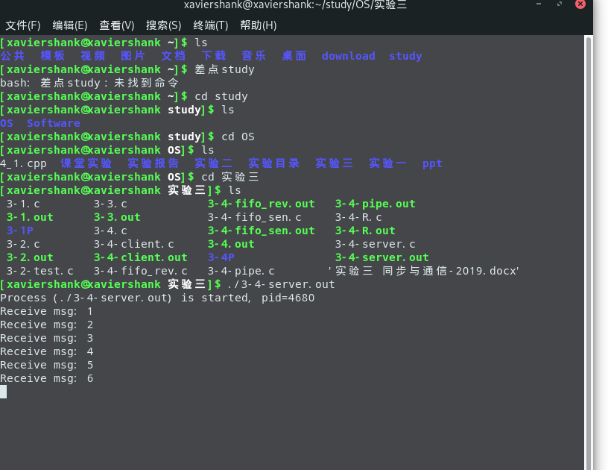Click the '实验一' directory name

[387, 163]
